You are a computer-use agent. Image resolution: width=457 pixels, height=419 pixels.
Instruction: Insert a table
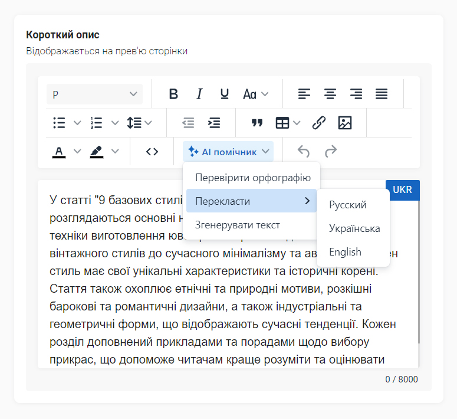282,123
